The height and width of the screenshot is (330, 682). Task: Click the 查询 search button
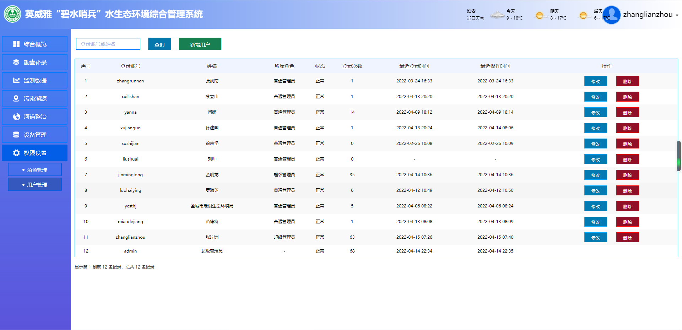[159, 44]
